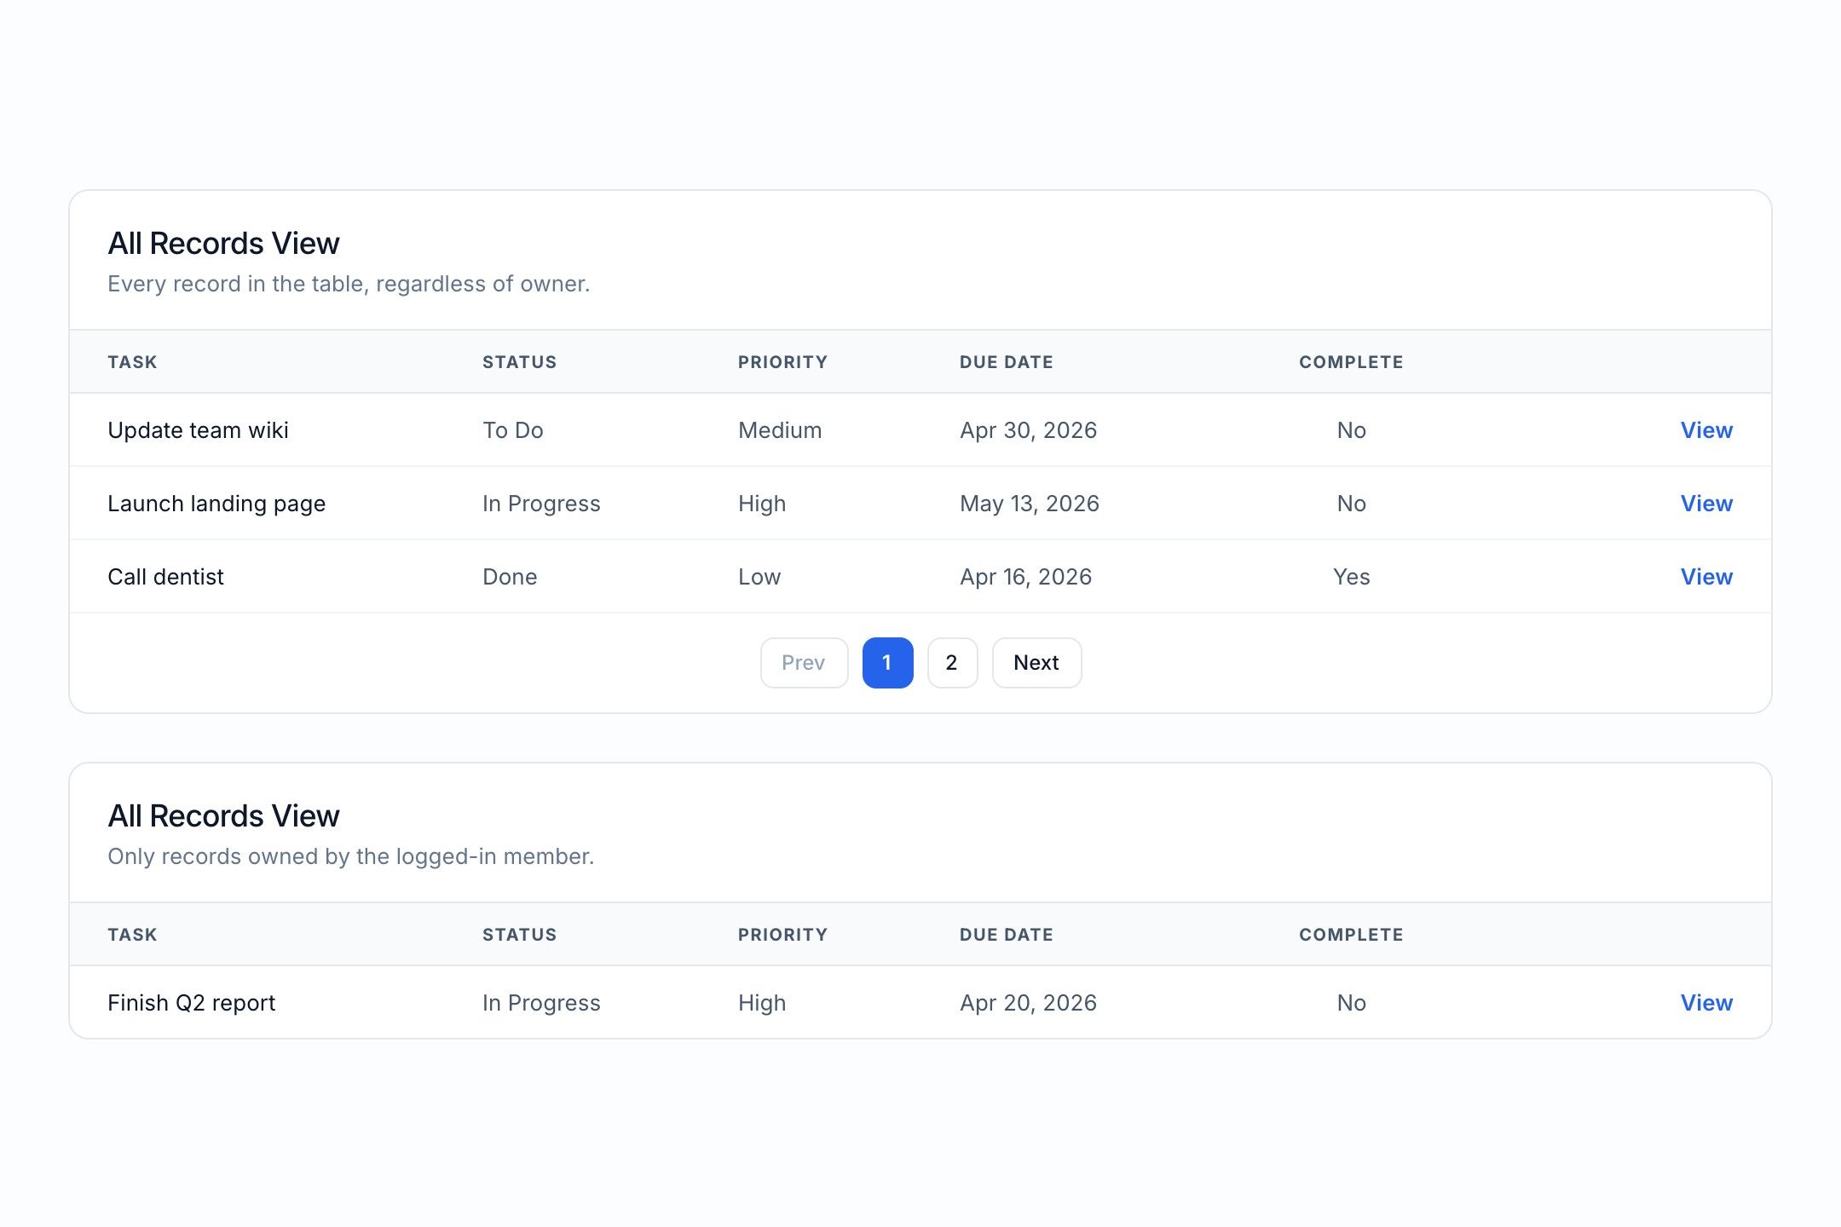Click View link for Call dentist row
Screen dimensions: 1841x1227
[1705, 577]
